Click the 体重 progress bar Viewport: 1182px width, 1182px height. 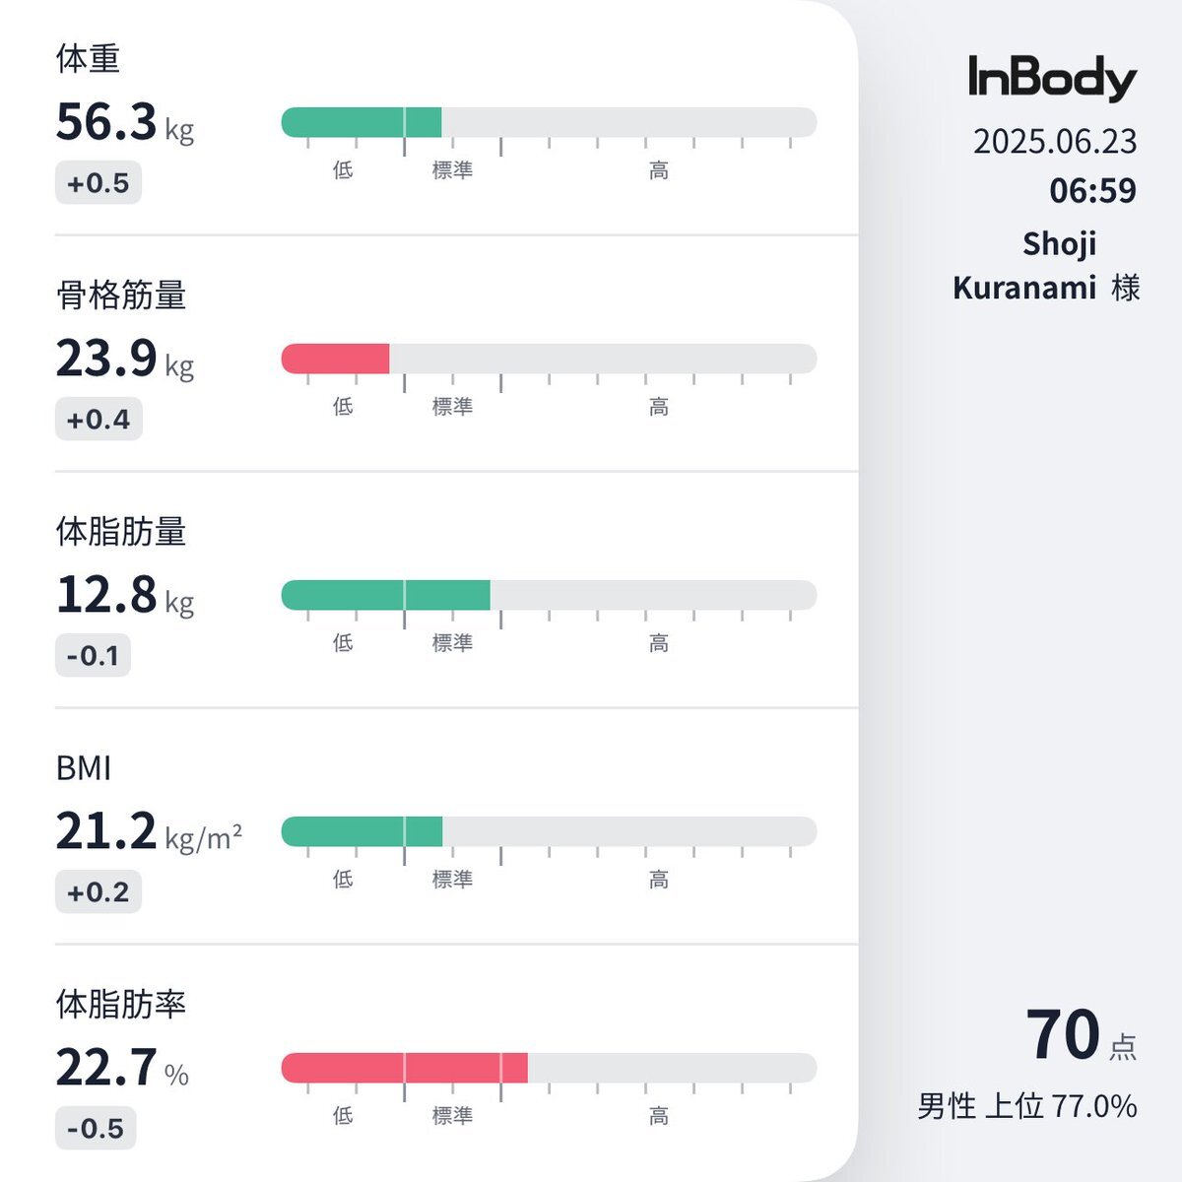tap(549, 122)
